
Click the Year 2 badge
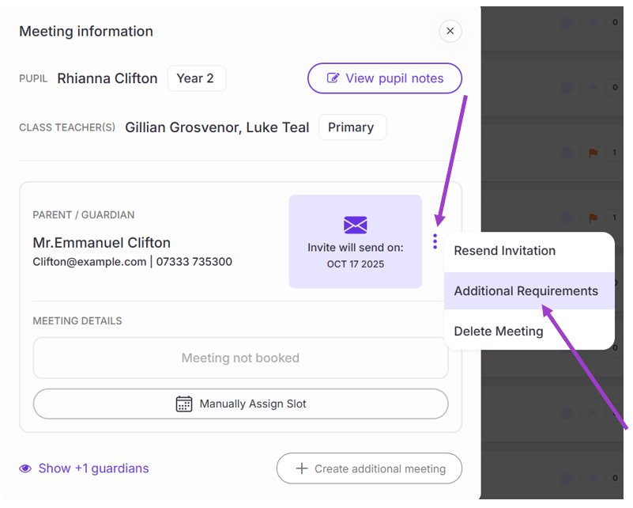pyautogui.click(x=196, y=78)
